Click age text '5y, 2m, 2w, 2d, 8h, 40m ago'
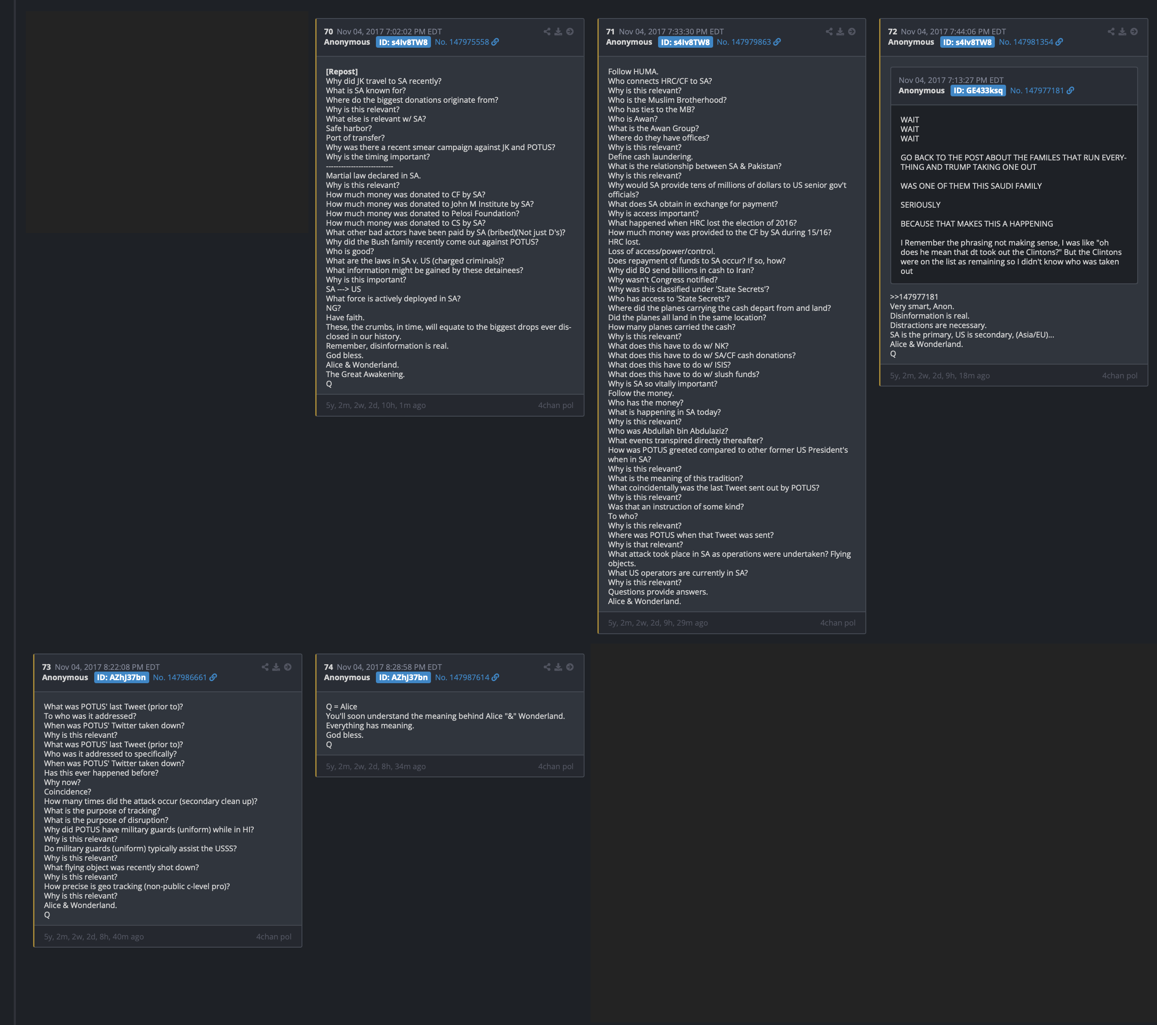Viewport: 1157px width, 1025px height. (x=94, y=937)
